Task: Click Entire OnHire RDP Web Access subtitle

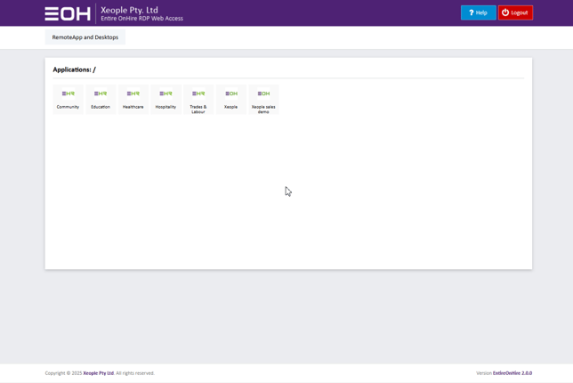Action: [141, 19]
